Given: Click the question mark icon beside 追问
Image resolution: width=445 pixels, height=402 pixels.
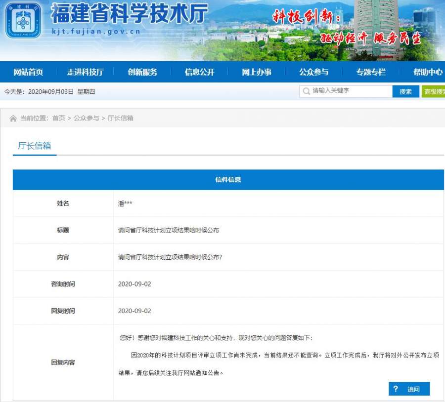Looking at the screenshot, I should [x=396, y=389].
